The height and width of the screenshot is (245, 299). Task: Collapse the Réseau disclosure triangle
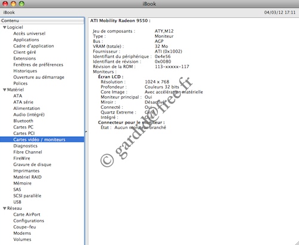click(x=5, y=209)
